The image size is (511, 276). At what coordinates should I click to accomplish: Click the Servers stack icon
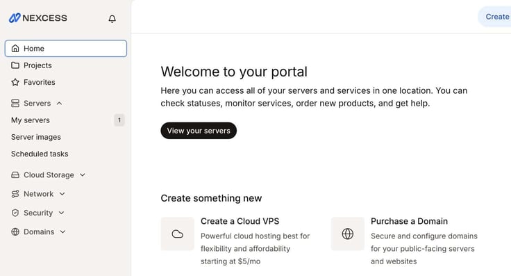(15, 104)
